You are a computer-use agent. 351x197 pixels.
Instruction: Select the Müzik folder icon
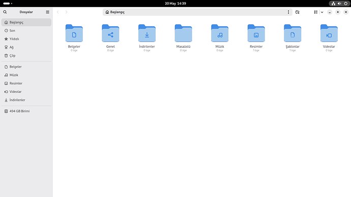(x=220, y=33)
